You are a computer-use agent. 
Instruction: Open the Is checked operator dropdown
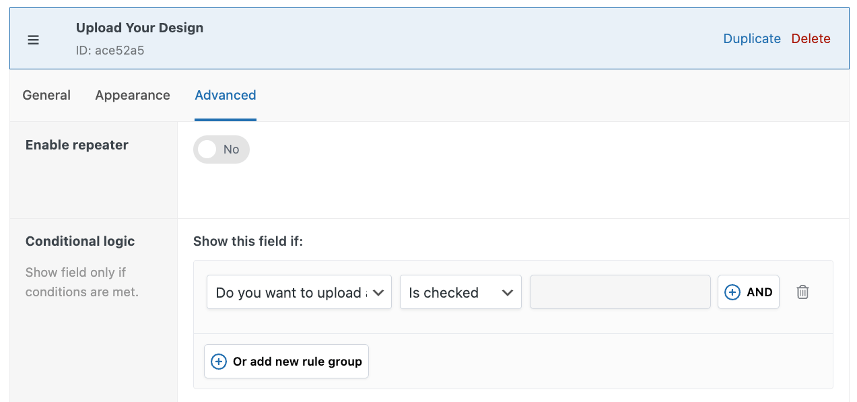coord(460,292)
